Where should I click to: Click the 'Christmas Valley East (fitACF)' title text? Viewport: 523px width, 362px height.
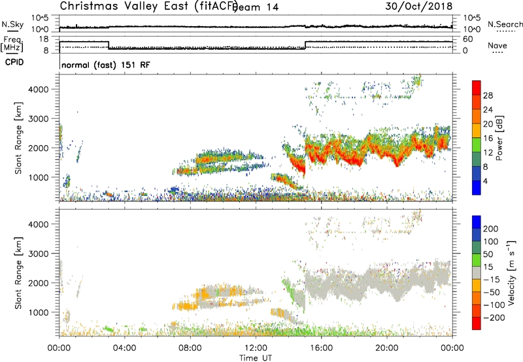(x=149, y=6)
